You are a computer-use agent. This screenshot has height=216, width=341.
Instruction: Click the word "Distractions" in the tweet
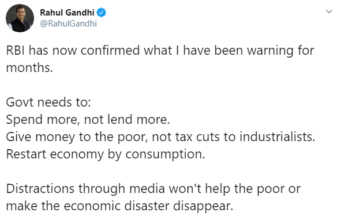pos(40,189)
